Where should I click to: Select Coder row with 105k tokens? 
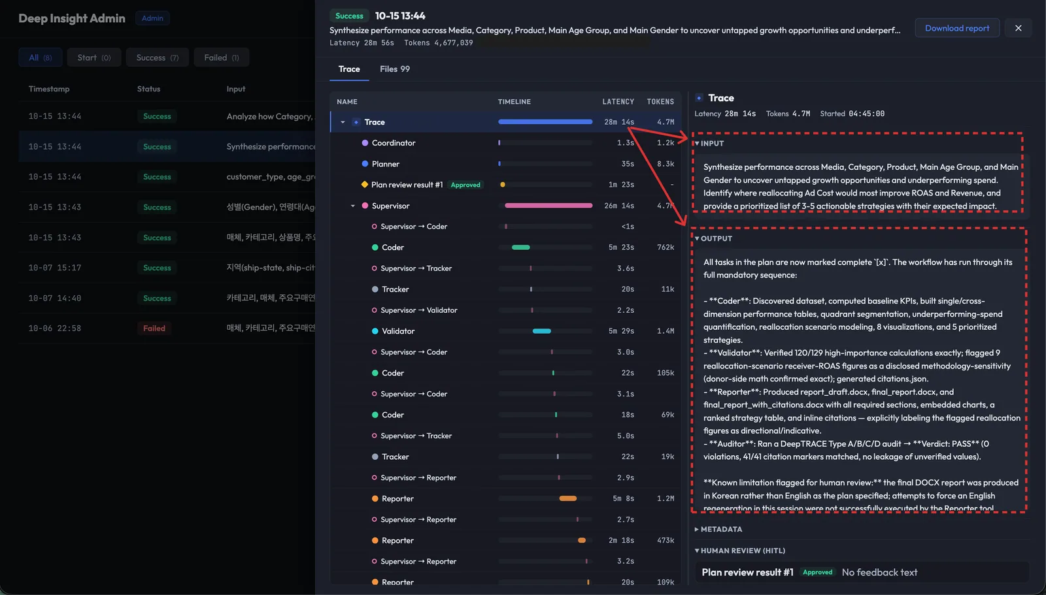(505, 373)
